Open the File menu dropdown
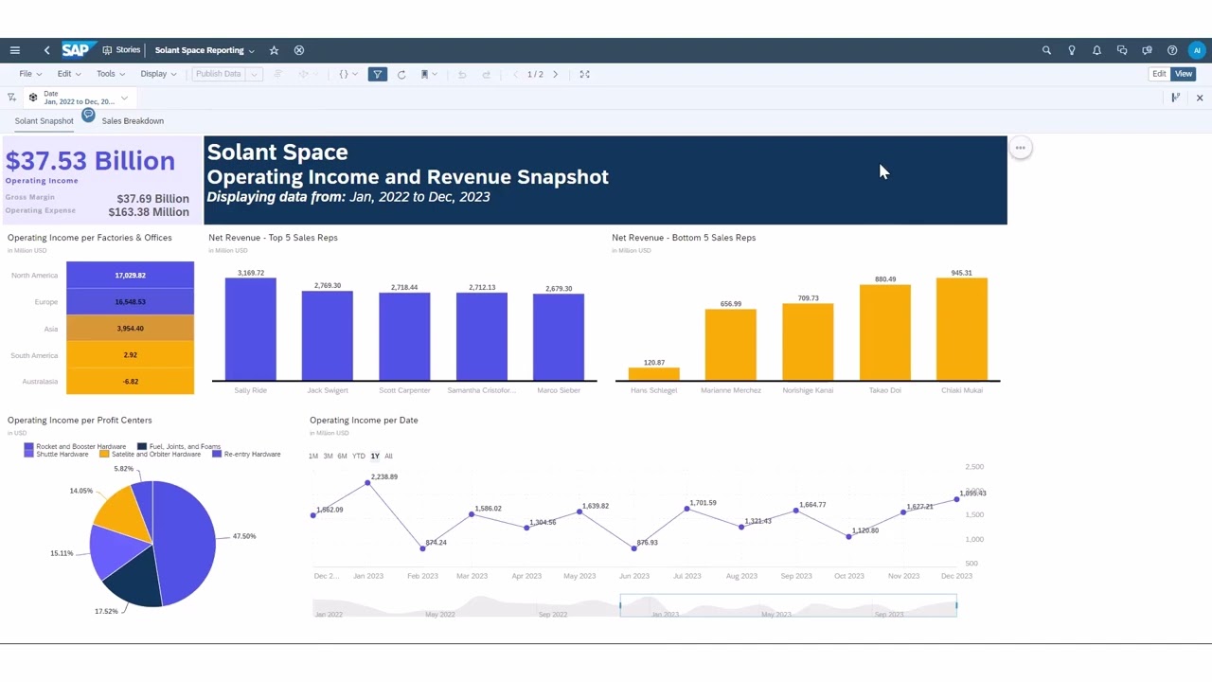Viewport: 1212px width, 682px height. click(30, 74)
